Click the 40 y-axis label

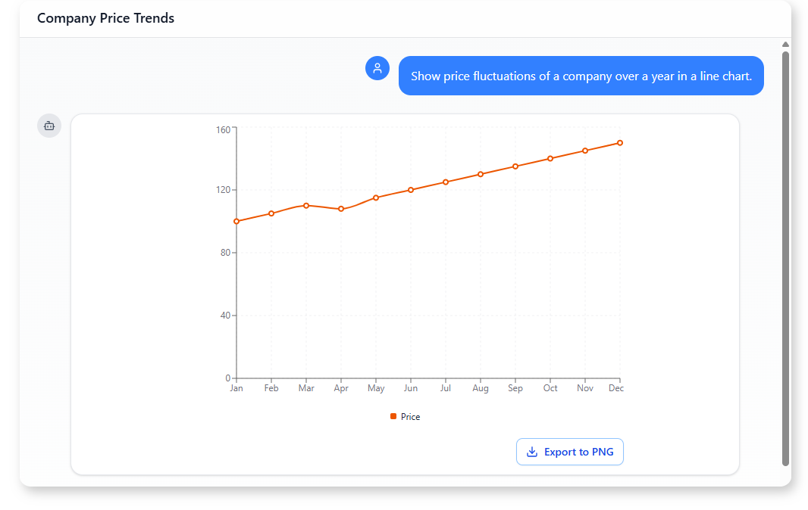point(225,316)
